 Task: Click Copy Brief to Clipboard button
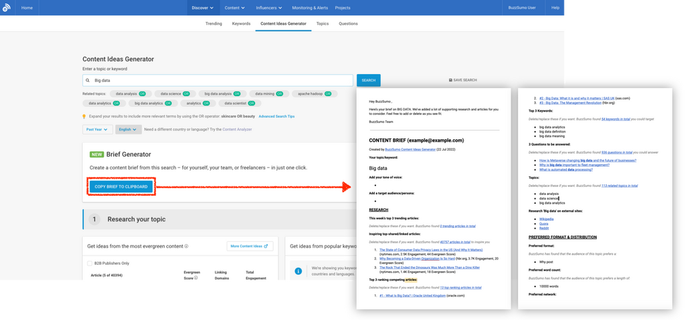122,186
